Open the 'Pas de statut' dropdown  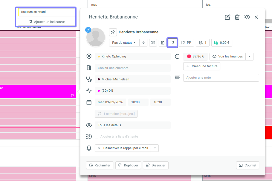[124, 43]
